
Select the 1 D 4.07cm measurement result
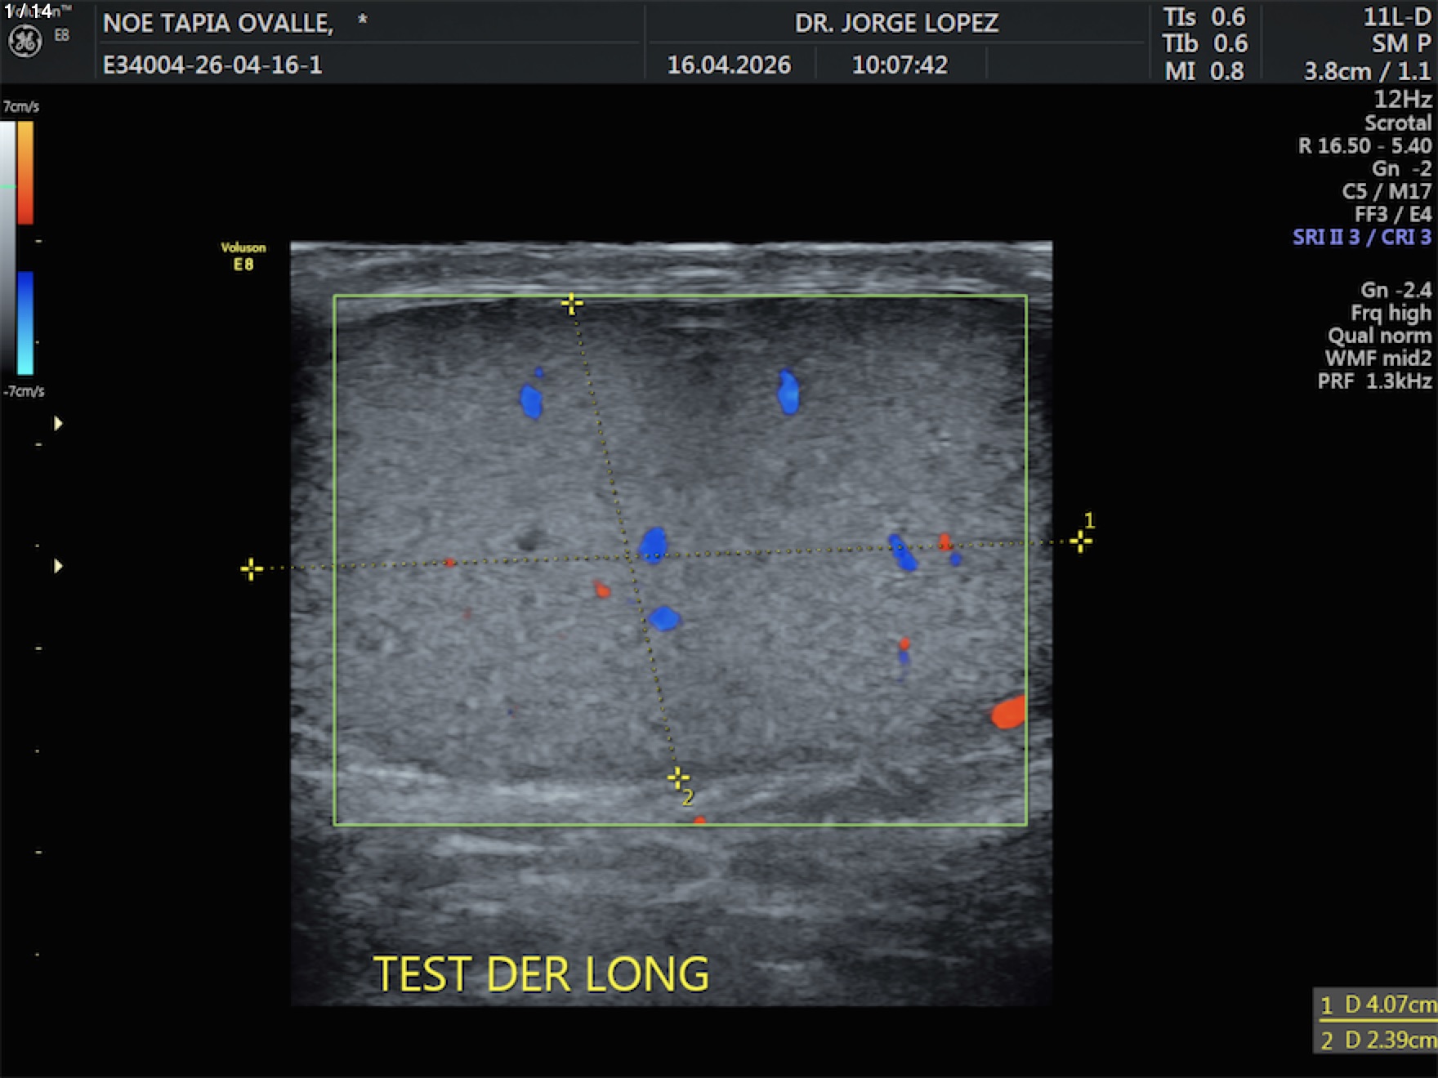click(1377, 1004)
